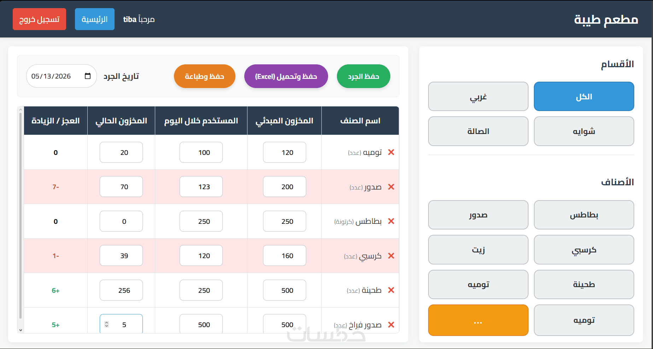Choose the الصالة section
Image resolution: width=653 pixels, height=349 pixels.
(478, 131)
